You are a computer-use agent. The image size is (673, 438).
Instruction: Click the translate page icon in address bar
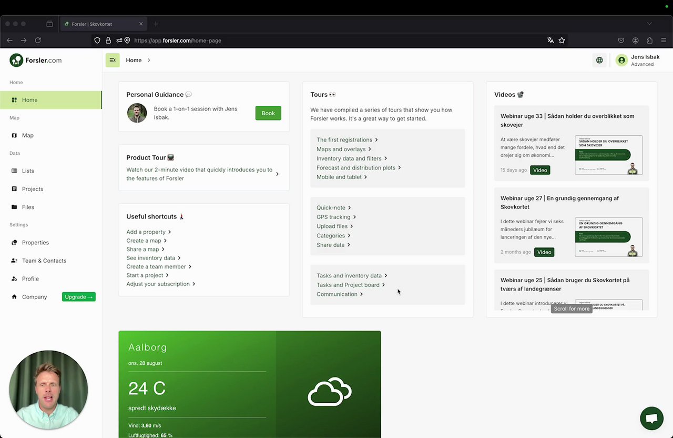(550, 40)
